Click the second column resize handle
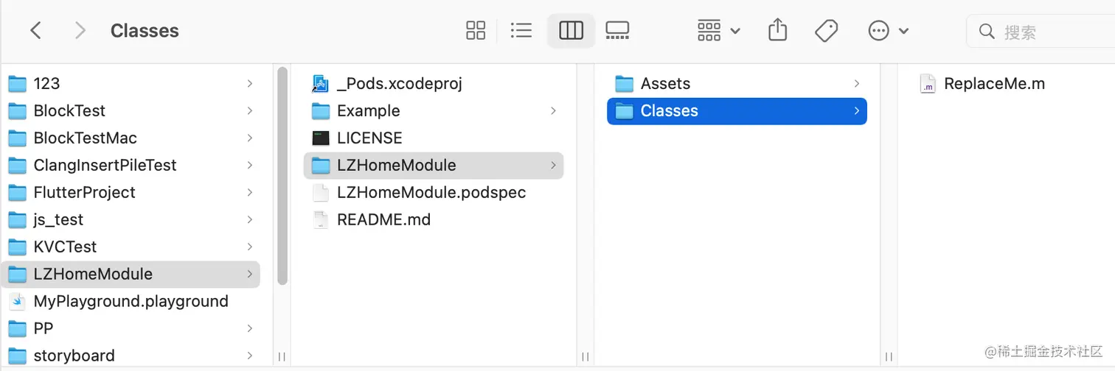1115x371 pixels. 585,357
